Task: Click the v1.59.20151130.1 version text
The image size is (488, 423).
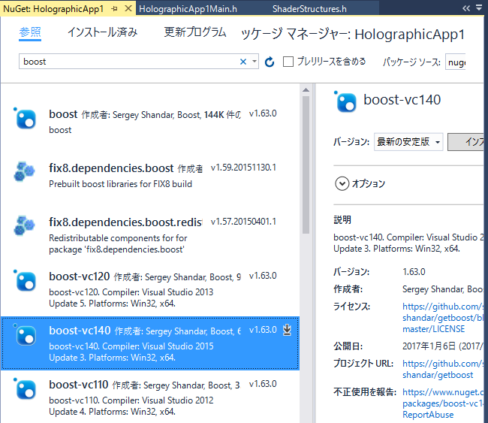Action: (243, 168)
